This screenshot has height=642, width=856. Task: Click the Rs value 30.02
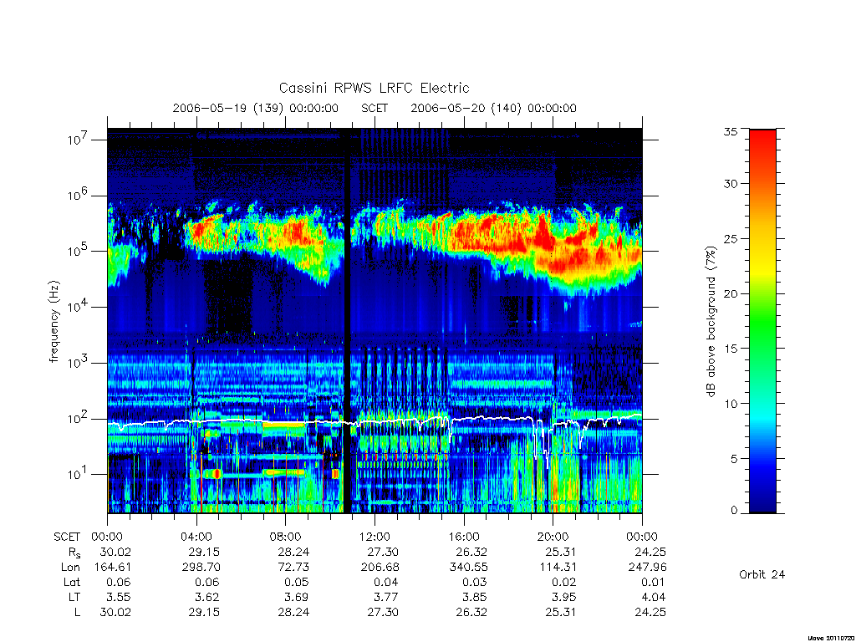click(x=115, y=552)
